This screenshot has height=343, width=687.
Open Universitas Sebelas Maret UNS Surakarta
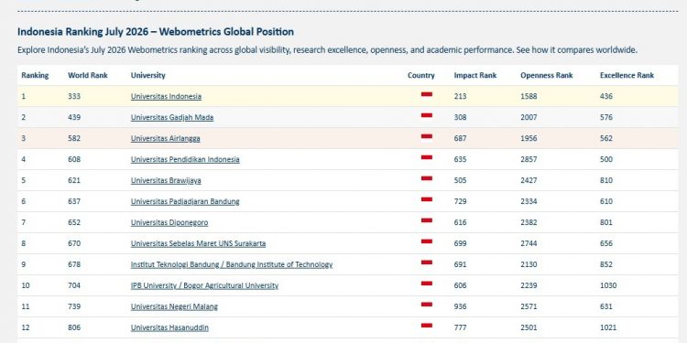pos(198,243)
